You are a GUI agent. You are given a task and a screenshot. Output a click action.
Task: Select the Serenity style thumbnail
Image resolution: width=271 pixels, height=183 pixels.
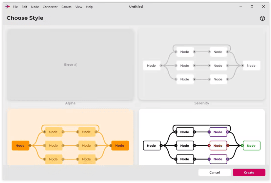click(x=201, y=65)
